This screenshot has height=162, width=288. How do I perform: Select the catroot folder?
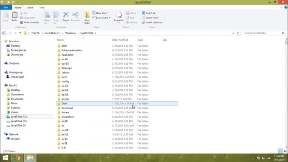tap(65, 72)
